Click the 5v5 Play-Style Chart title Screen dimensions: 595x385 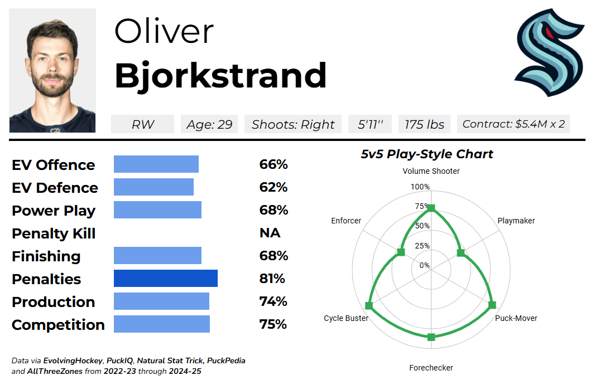click(427, 154)
